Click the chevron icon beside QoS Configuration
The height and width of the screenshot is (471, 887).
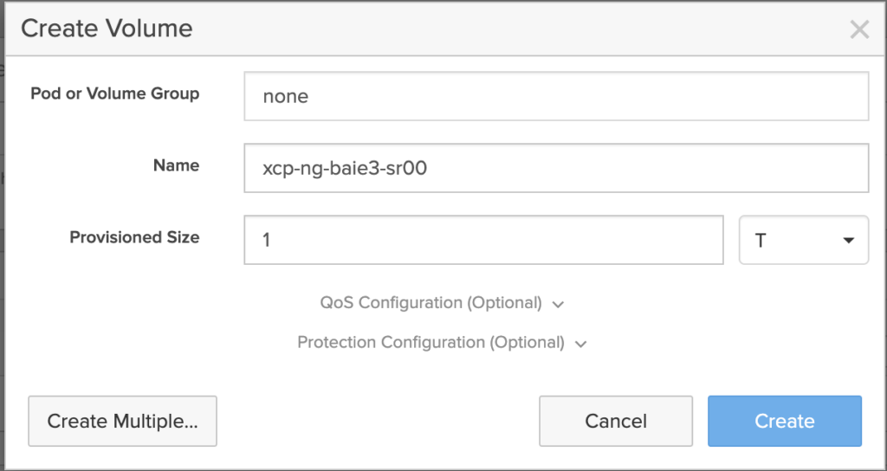[558, 305]
